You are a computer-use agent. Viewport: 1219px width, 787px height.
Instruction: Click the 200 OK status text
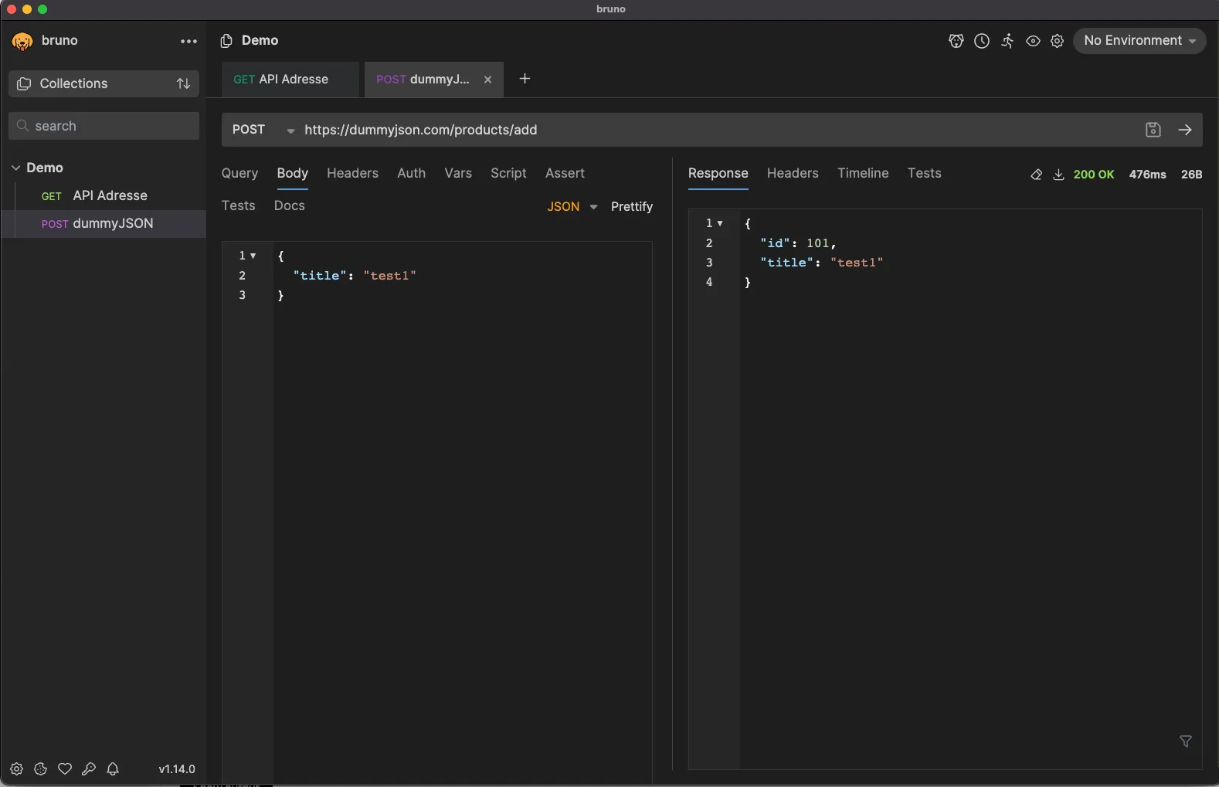[x=1094, y=175]
